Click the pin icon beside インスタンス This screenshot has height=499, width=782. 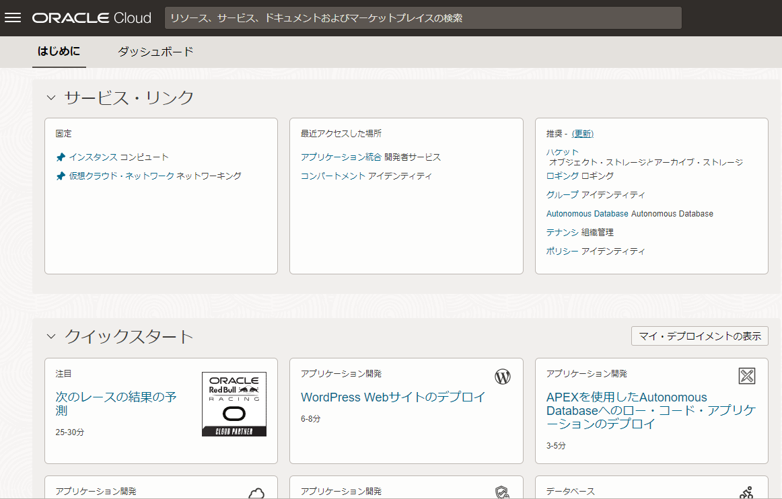(x=61, y=157)
